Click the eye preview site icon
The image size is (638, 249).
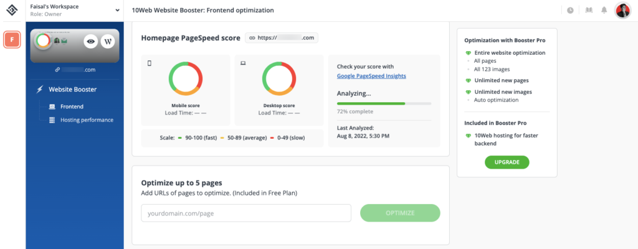coord(91,42)
